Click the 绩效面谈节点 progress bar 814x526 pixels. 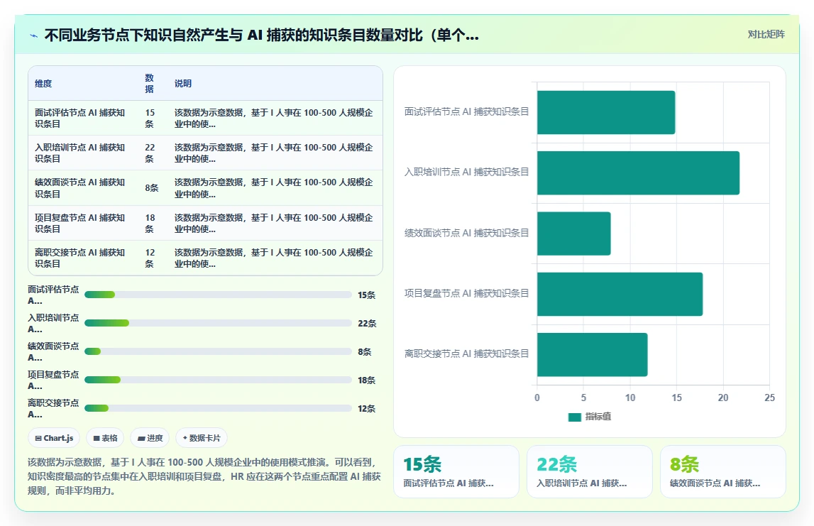coord(218,351)
